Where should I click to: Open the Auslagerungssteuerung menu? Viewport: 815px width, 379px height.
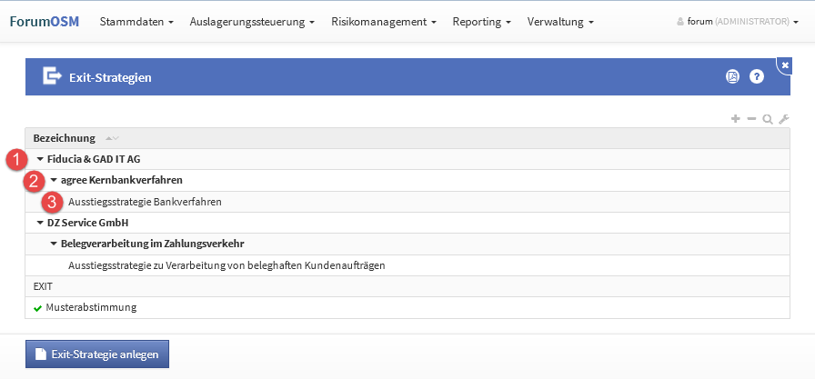click(x=253, y=21)
